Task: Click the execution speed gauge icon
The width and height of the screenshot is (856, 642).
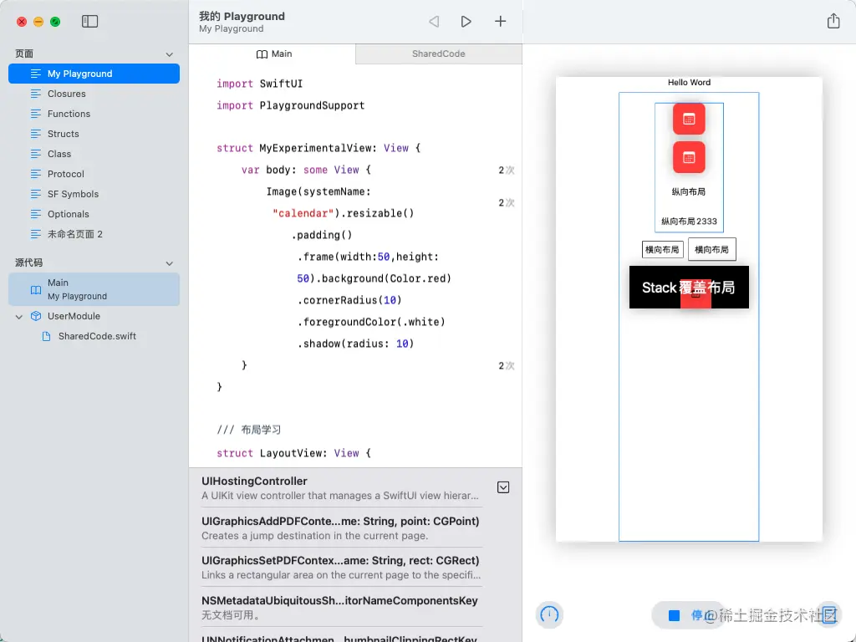Action: [549, 614]
